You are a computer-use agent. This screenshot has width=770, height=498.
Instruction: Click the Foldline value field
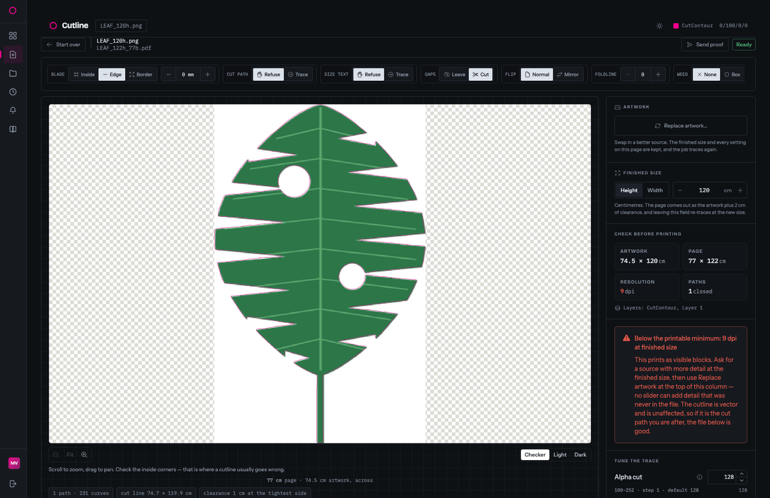point(642,74)
